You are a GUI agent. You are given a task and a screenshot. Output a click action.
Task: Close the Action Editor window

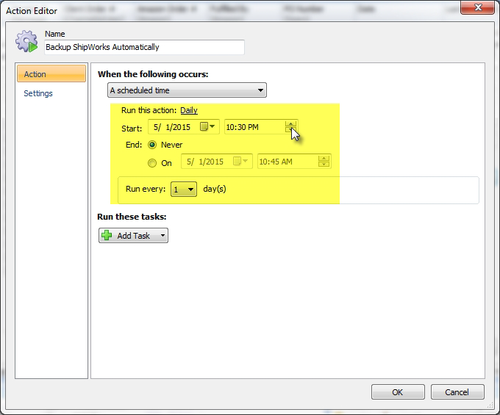point(477,7)
